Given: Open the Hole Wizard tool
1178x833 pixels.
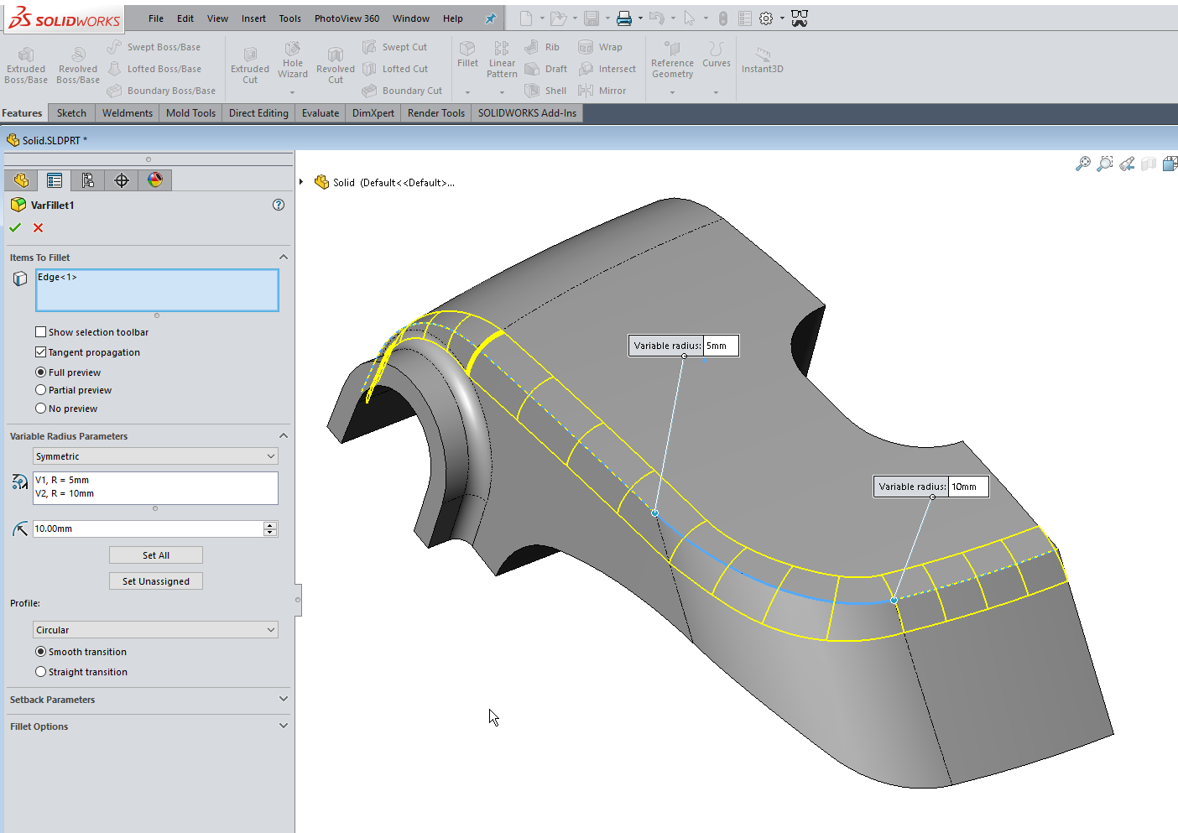Looking at the screenshot, I should (293, 60).
